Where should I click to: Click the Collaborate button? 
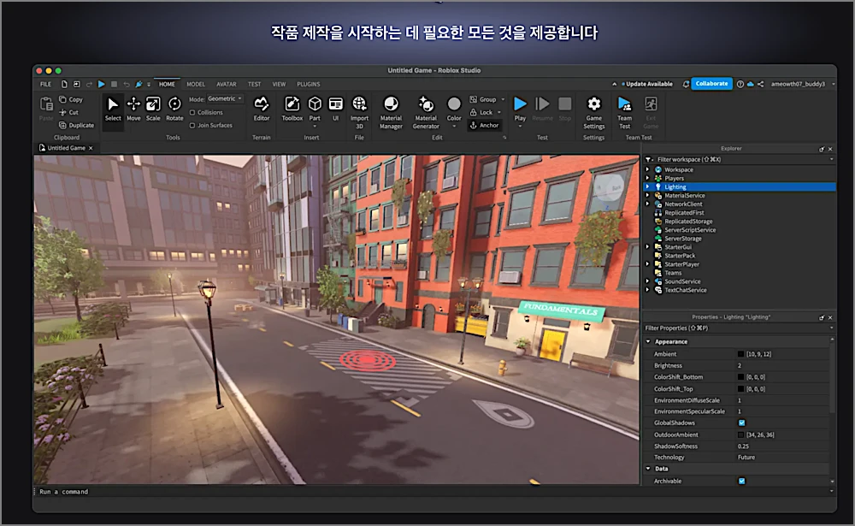711,84
